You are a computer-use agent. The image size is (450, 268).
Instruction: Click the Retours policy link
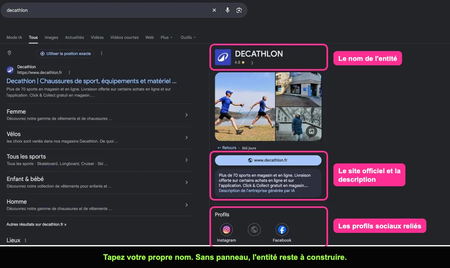pyautogui.click(x=227, y=148)
